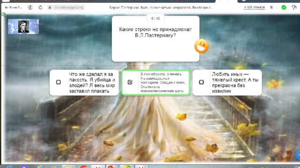
Task: Select the answer card text 'Любить иных'
Action: (x=235, y=83)
